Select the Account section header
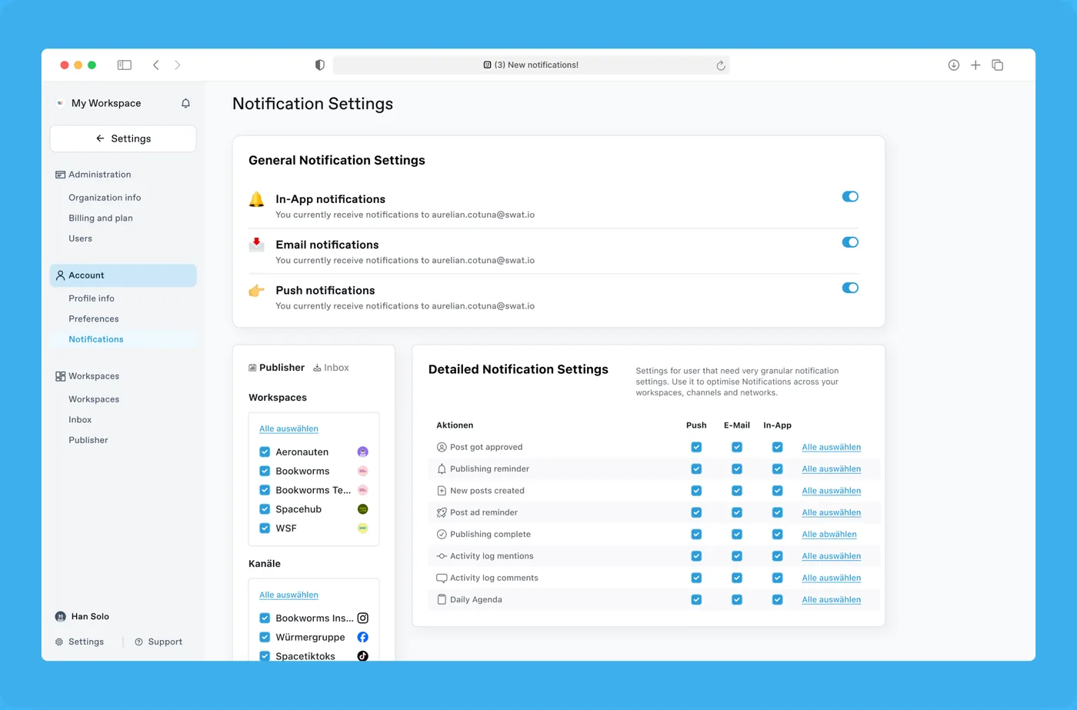1077x710 pixels. click(123, 275)
